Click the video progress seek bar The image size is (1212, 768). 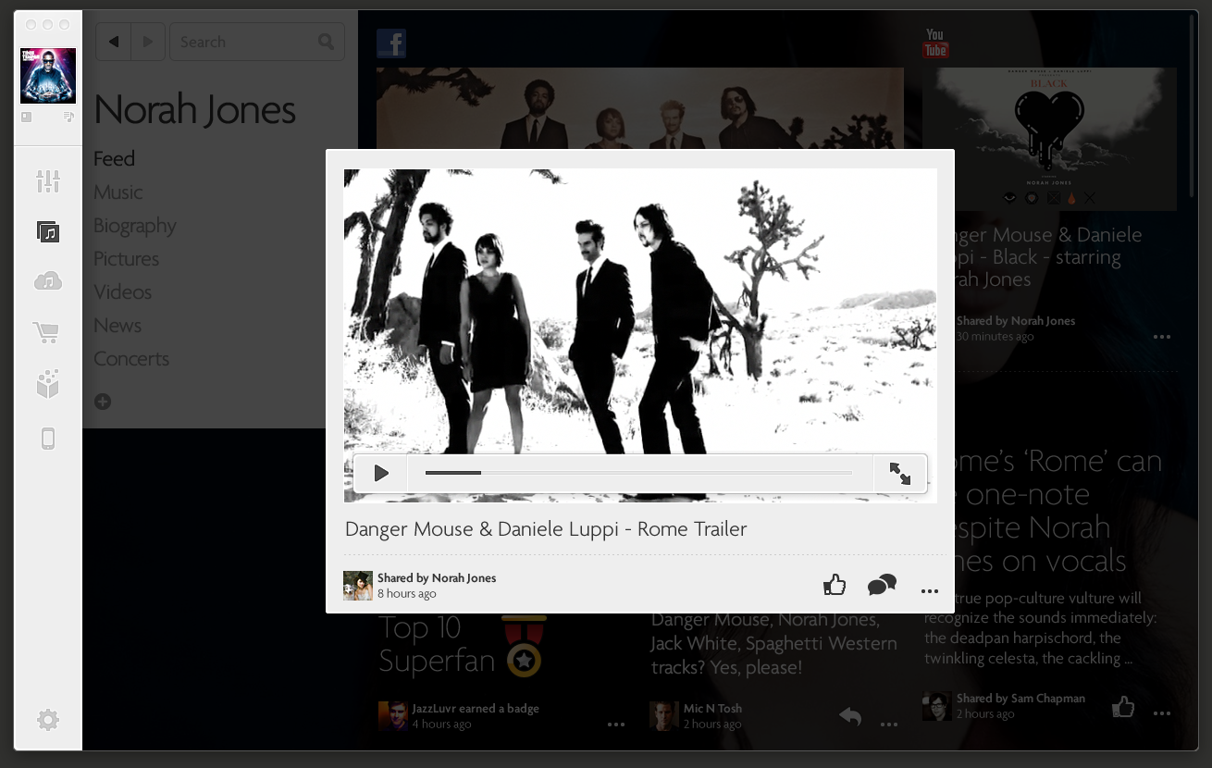pyautogui.click(x=638, y=473)
